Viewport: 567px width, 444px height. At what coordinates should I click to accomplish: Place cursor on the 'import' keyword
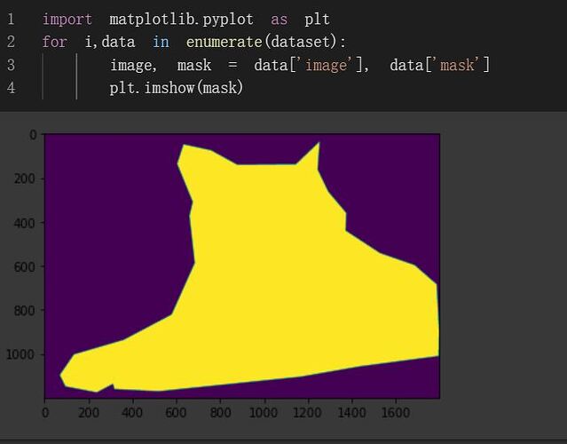pos(67,19)
